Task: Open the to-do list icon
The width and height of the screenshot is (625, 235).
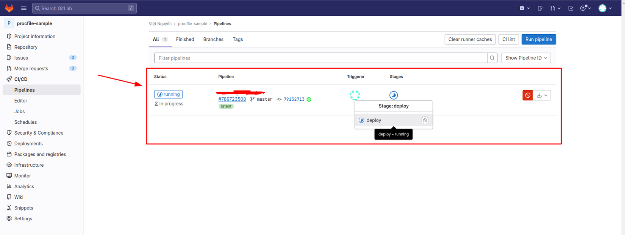Action: (x=571, y=8)
